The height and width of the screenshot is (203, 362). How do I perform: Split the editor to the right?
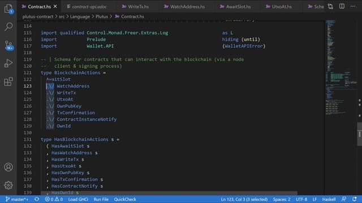point(342,6)
